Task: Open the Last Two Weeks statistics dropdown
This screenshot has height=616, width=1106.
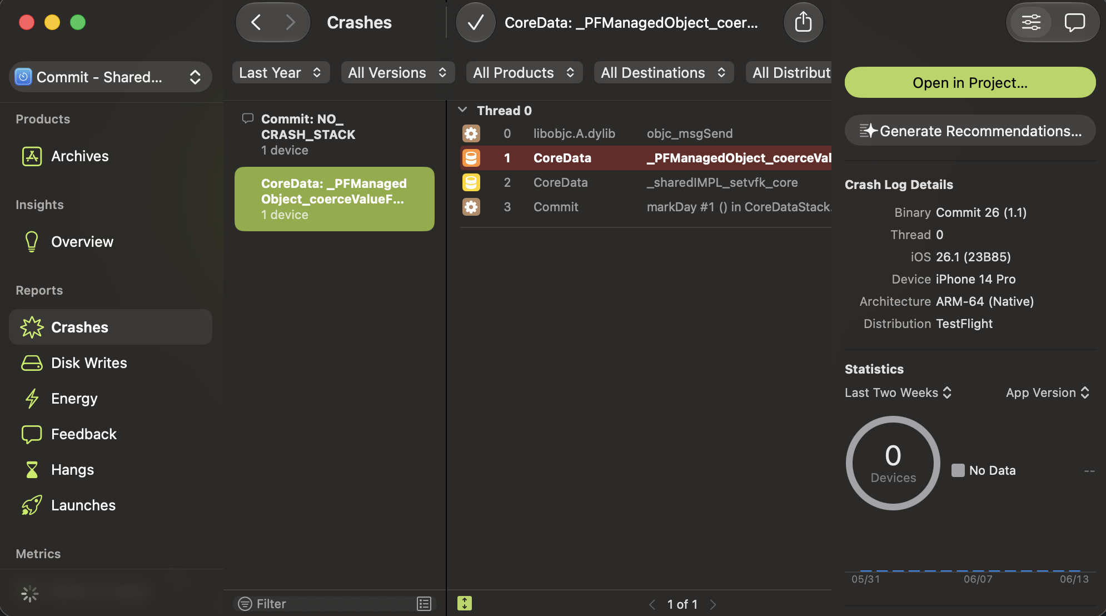Action: click(898, 393)
